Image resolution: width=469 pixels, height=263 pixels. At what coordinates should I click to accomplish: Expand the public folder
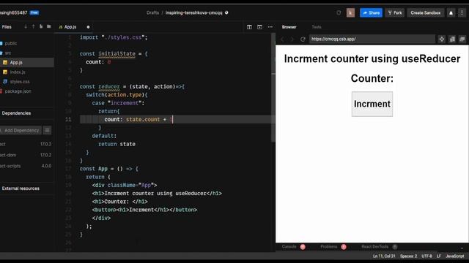(11, 44)
